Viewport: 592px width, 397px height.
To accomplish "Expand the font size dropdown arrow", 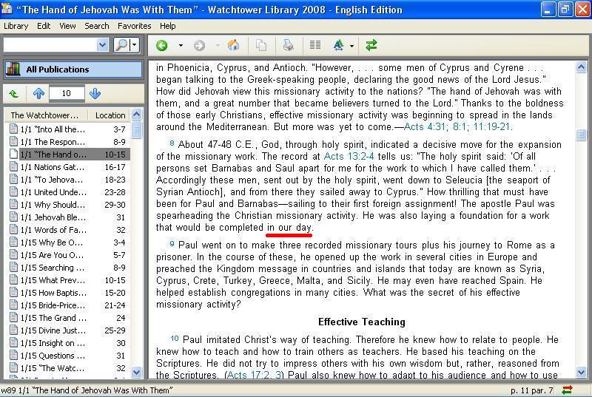I will pos(351,46).
